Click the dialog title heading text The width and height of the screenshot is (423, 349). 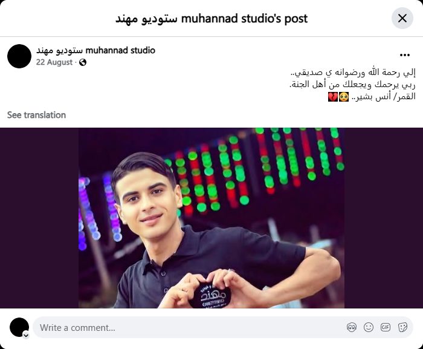tap(211, 19)
